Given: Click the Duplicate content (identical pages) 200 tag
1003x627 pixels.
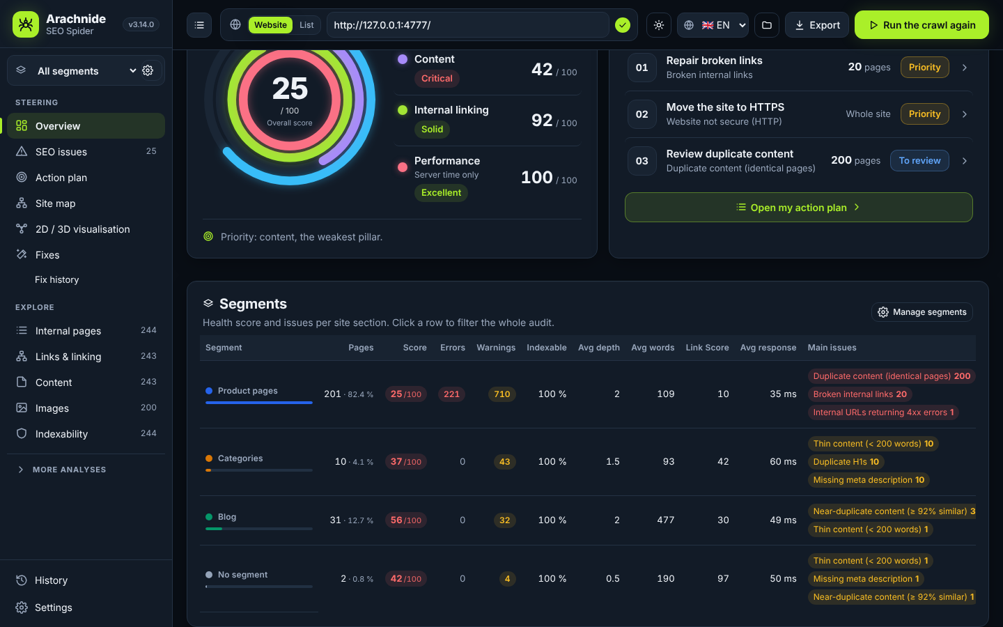Looking at the screenshot, I should point(892,376).
